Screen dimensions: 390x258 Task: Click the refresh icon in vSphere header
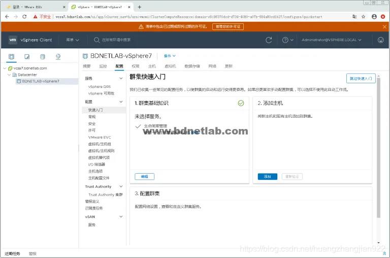click(269, 40)
